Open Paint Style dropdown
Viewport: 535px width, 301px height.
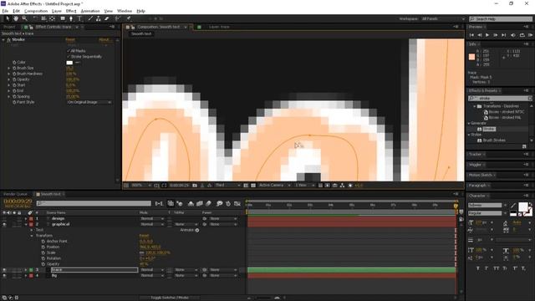[x=89, y=102]
